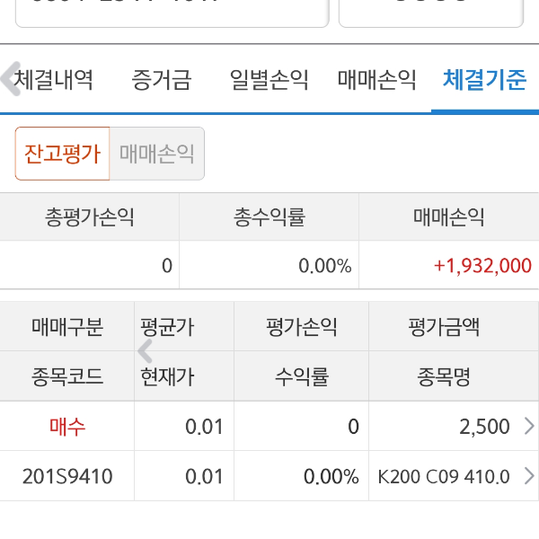This screenshot has height=539, width=539.
Task: Switch to the 체결내역 tab
Action: point(54,80)
